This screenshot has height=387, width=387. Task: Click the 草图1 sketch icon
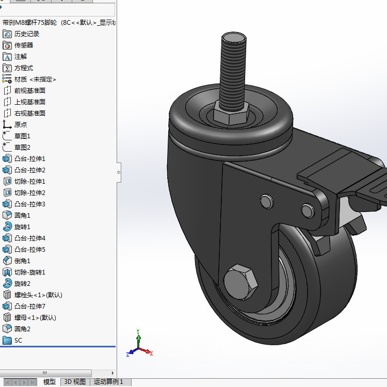click(x=7, y=136)
